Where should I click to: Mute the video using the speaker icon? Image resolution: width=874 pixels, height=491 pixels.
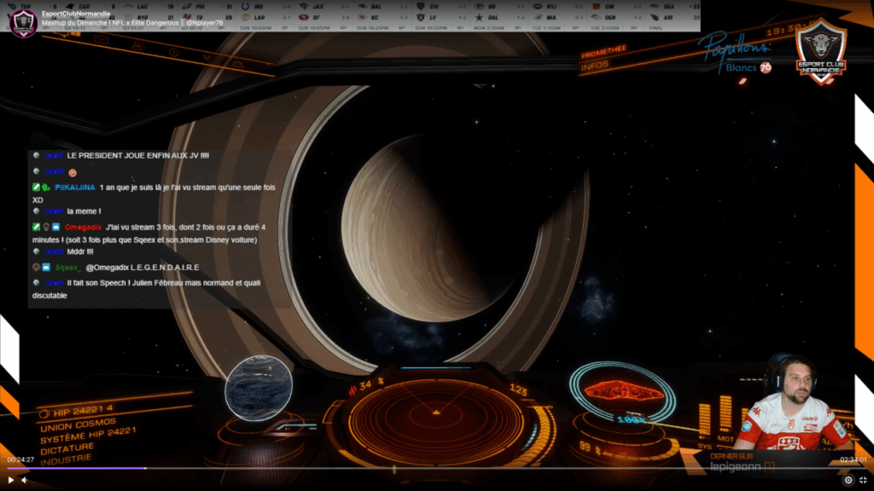26,480
